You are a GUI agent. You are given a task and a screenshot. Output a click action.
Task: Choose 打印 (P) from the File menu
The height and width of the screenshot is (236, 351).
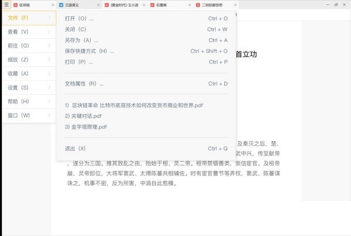(x=146, y=62)
